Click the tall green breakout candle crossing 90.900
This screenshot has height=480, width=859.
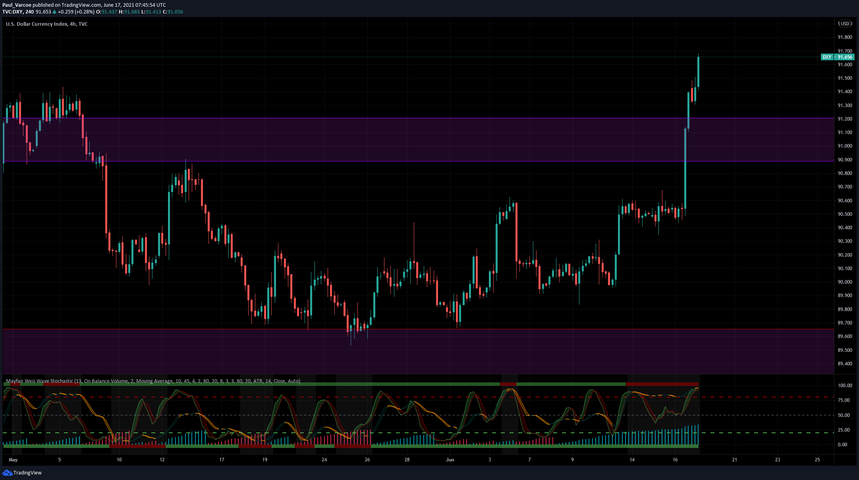pyautogui.click(x=685, y=169)
